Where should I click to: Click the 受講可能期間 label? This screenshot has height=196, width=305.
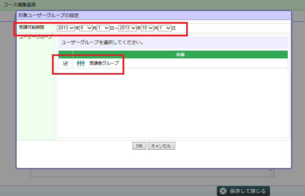point(32,27)
